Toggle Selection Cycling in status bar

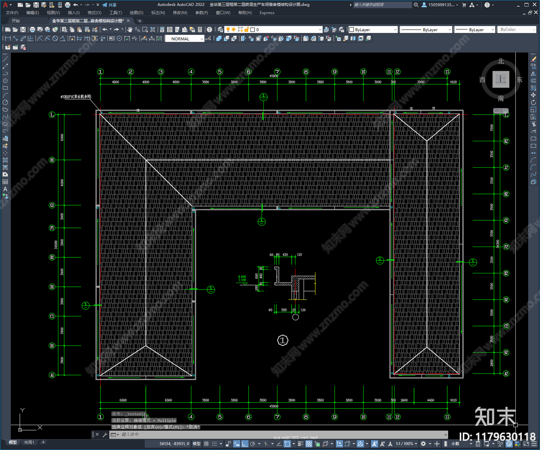[317, 444]
